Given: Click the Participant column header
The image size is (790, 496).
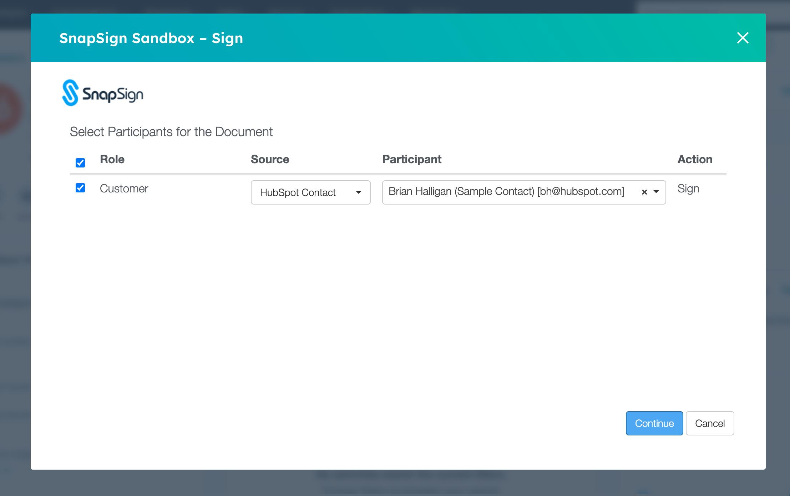Looking at the screenshot, I should 412,159.
